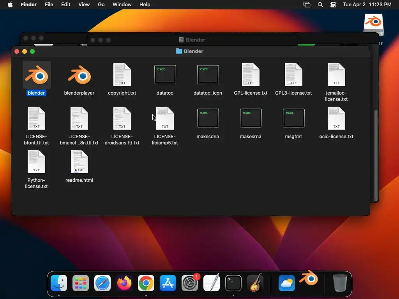Select the ocio-license.txt file icon
The width and height of the screenshot is (399, 299).
(x=336, y=118)
